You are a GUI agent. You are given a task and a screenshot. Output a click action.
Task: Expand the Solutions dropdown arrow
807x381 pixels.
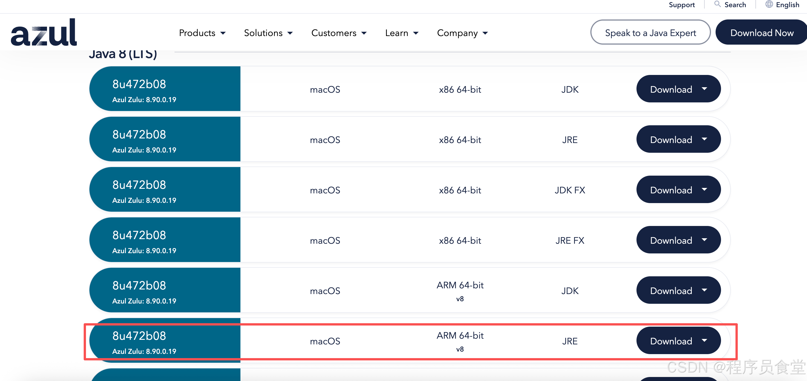coord(290,33)
